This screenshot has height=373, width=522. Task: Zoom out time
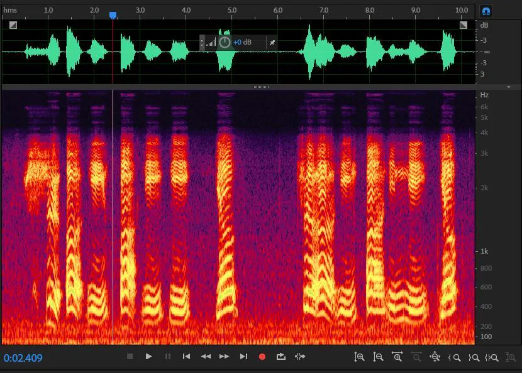coord(416,357)
